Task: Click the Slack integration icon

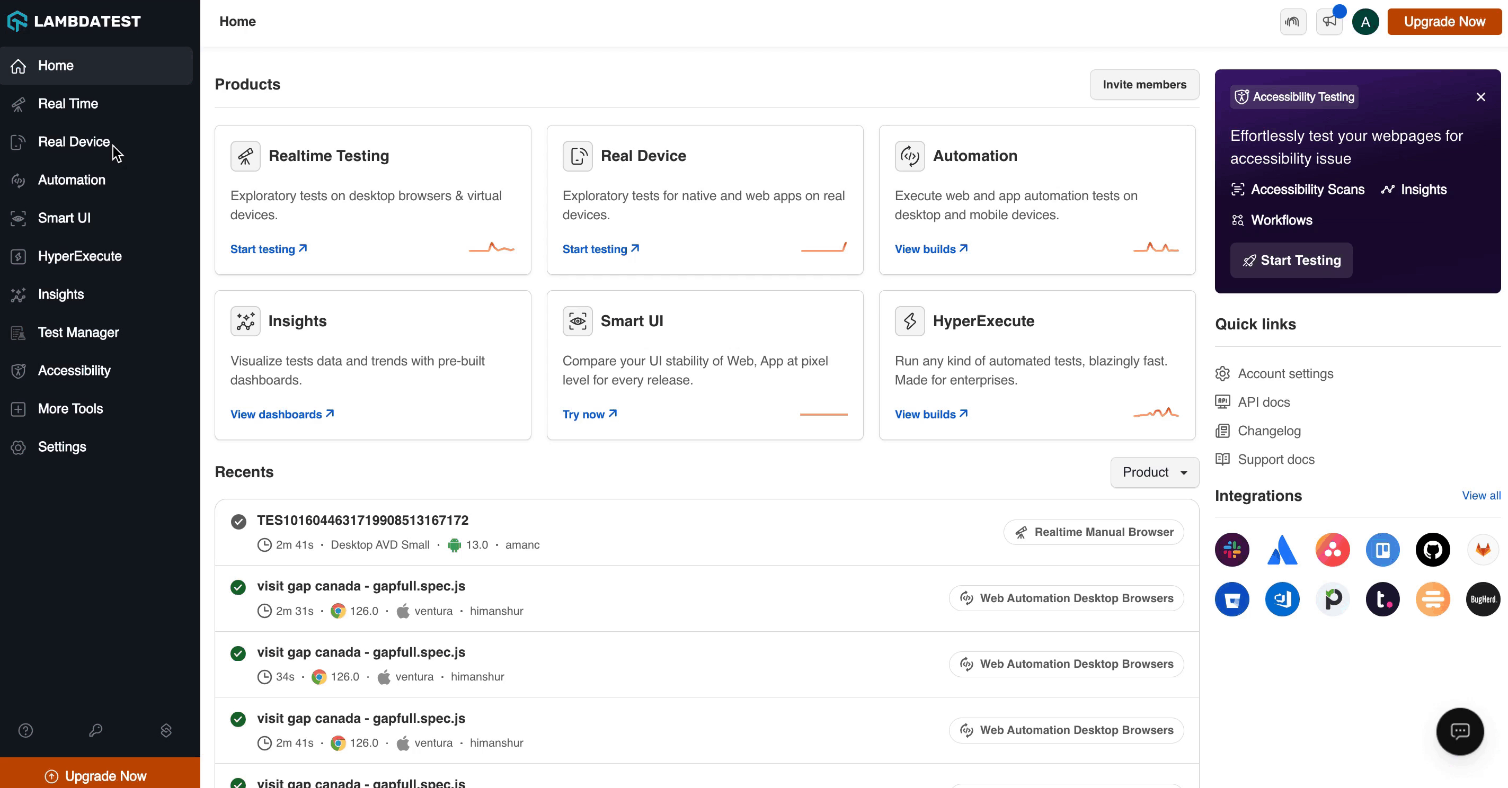Action: (x=1232, y=549)
